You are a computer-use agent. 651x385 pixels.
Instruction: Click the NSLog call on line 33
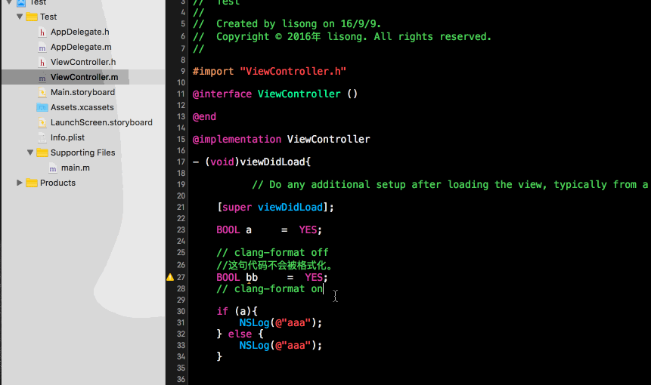pyautogui.click(x=281, y=346)
